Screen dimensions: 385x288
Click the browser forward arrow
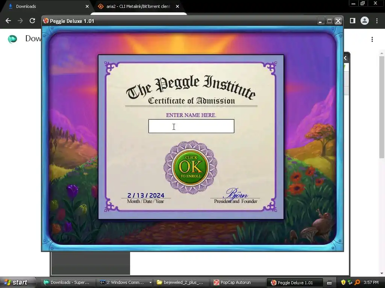(20, 21)
